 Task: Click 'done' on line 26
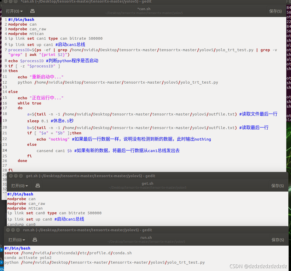[x=23, y=161]
